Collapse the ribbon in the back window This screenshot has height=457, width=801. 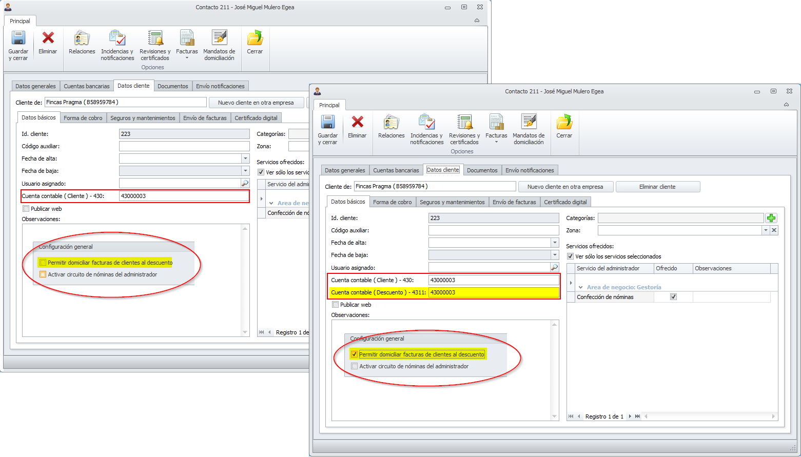coord(477,21)
